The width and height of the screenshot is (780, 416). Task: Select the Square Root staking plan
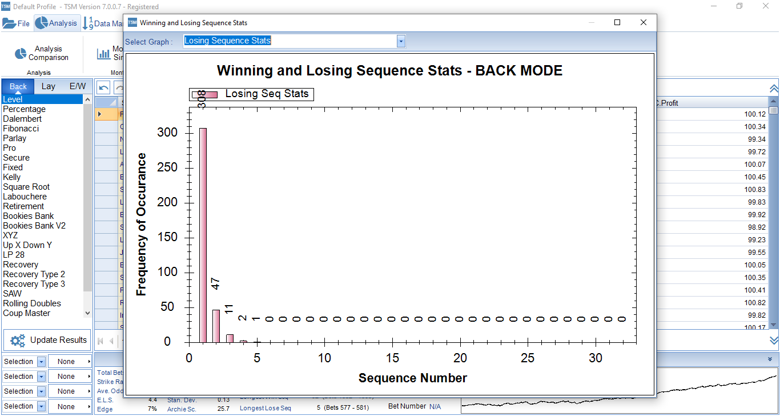tap(43, 187)
